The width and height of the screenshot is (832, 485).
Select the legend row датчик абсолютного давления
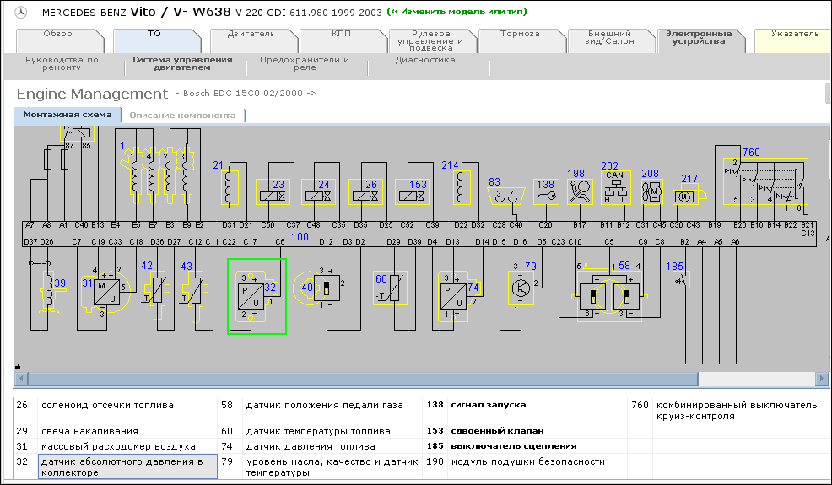(122, 466)
